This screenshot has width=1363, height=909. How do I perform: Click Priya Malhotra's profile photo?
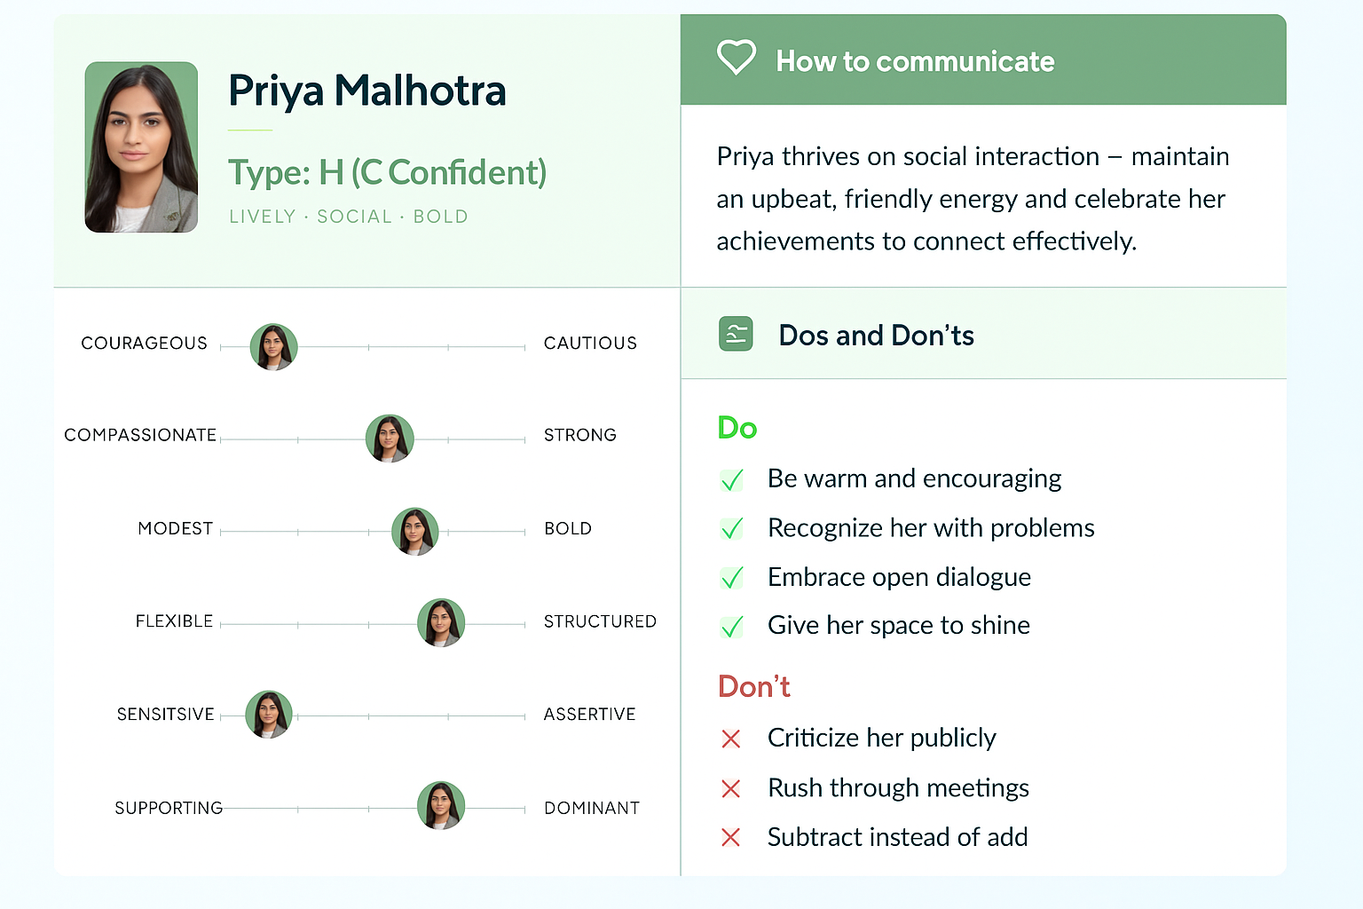[141, 147]
